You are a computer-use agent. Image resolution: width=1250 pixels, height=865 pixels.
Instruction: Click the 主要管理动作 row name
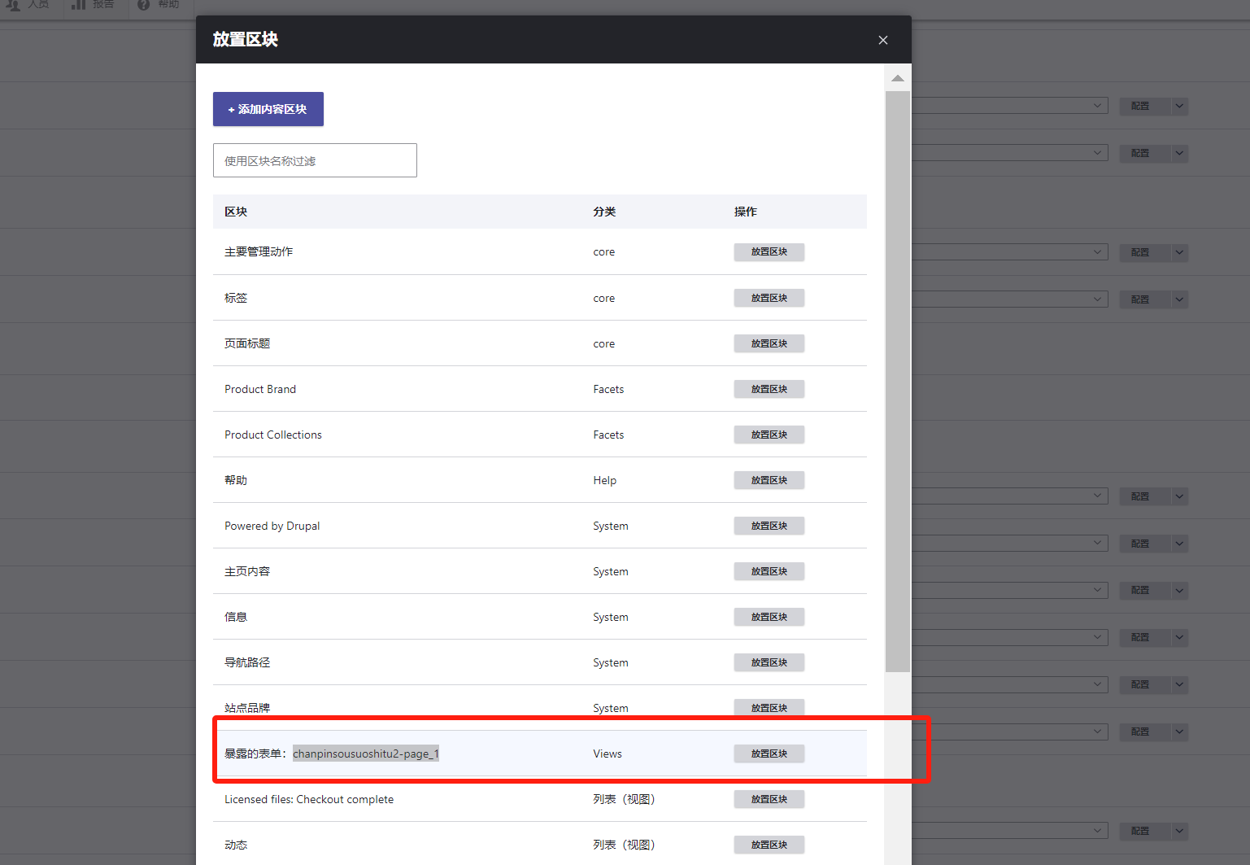259,252
